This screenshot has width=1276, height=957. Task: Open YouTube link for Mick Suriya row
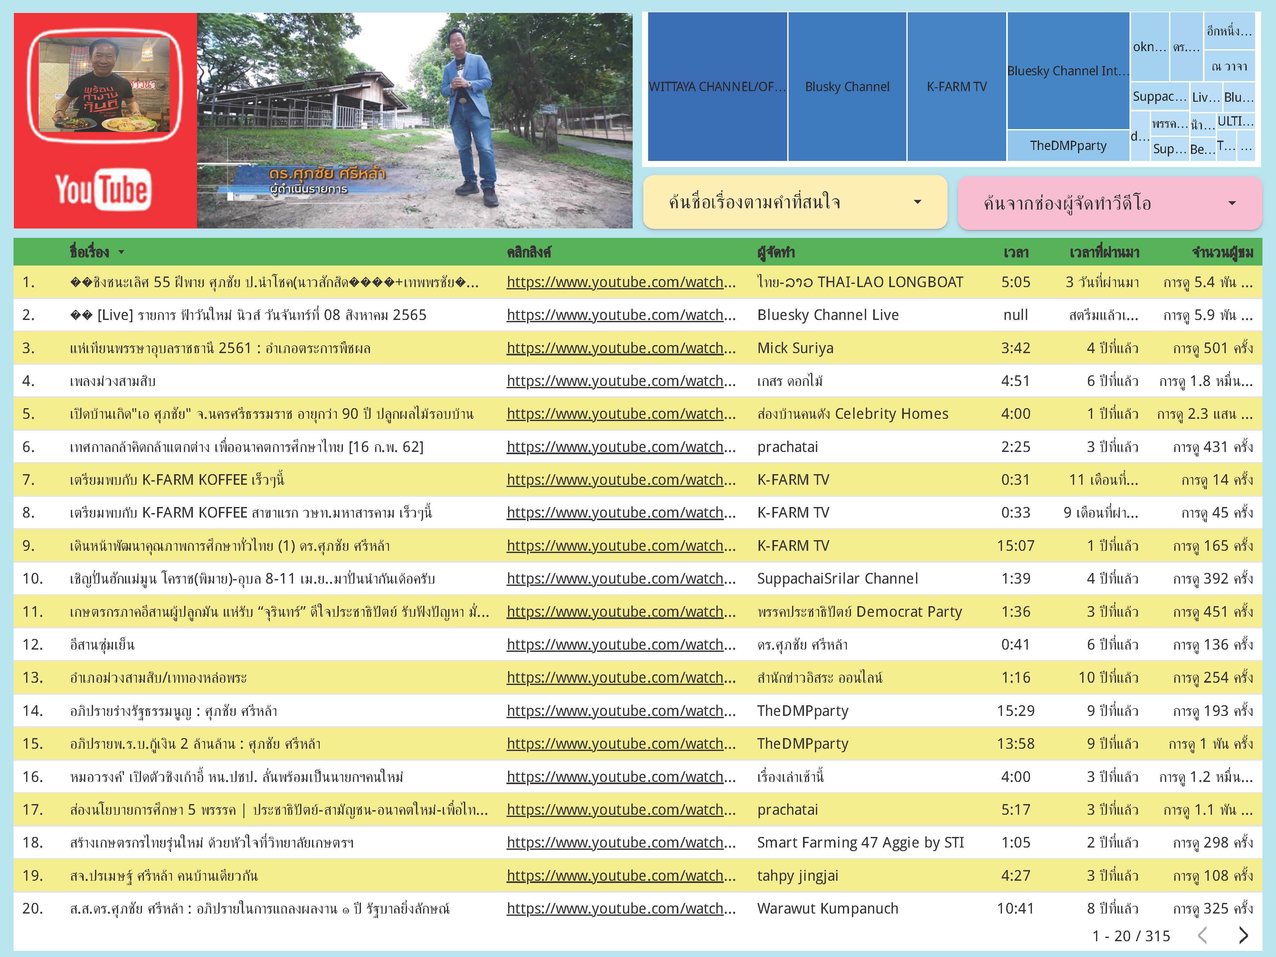tap(621, 348)
